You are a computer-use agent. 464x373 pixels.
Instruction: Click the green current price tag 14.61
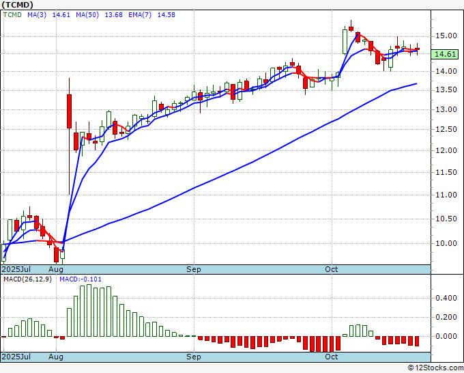point(445,54)
